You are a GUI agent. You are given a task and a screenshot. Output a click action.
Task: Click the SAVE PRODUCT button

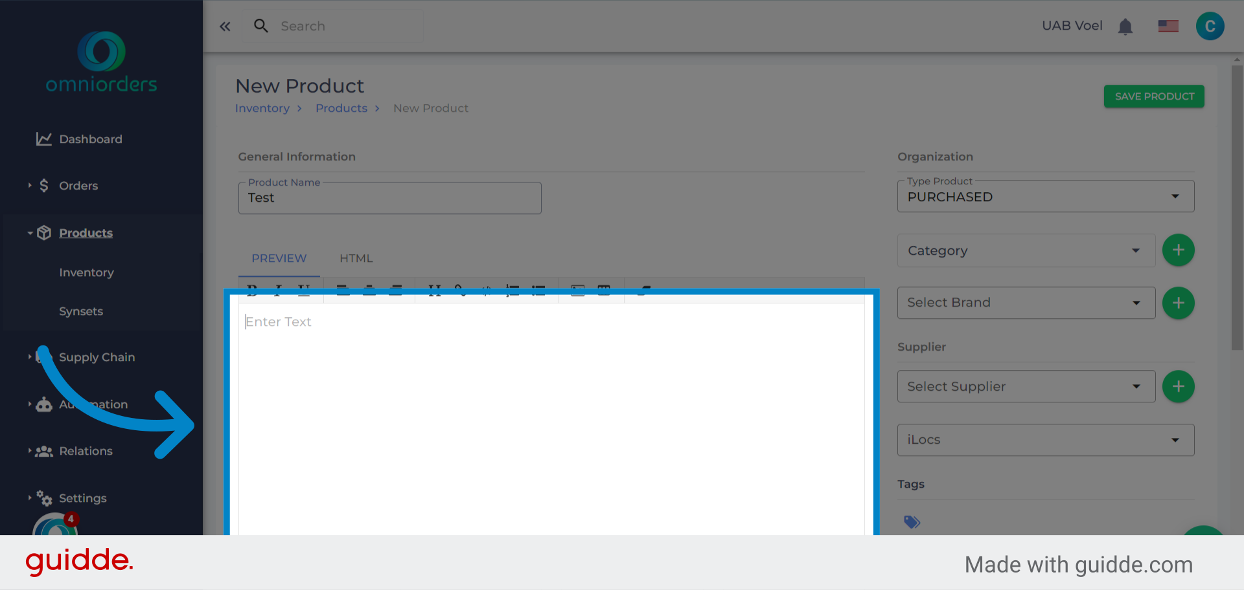tap(1153, 96)
